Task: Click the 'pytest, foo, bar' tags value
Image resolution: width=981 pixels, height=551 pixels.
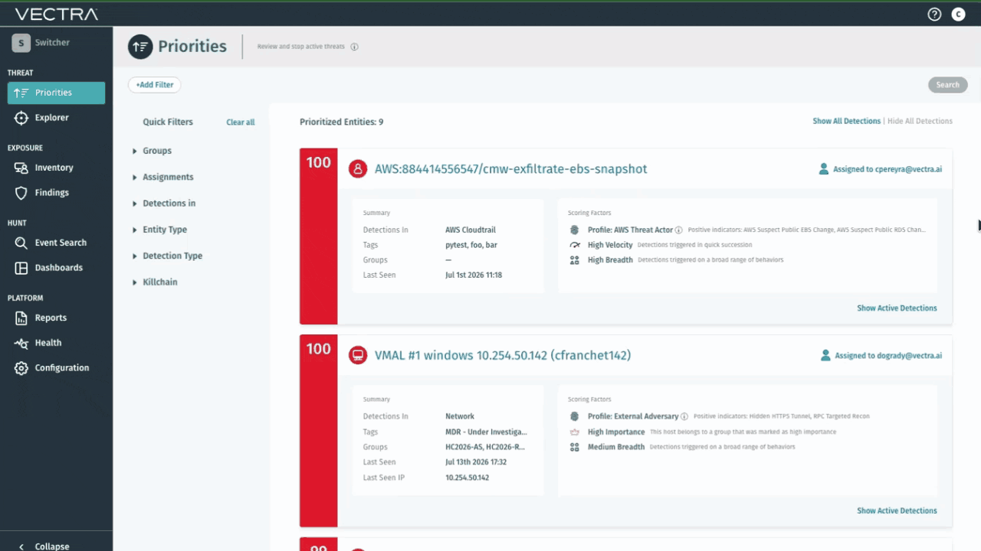Action: click(471, 245)
